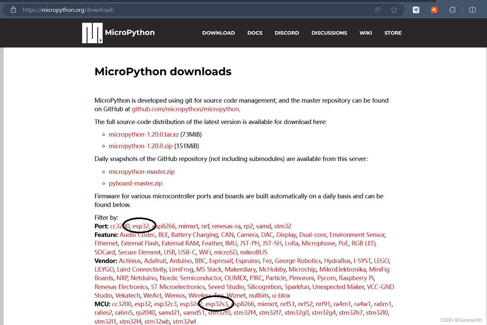Viewport: 487px width, 325px height.
Task: Open the orange wrench extension icon
Action: click(434, 10)
